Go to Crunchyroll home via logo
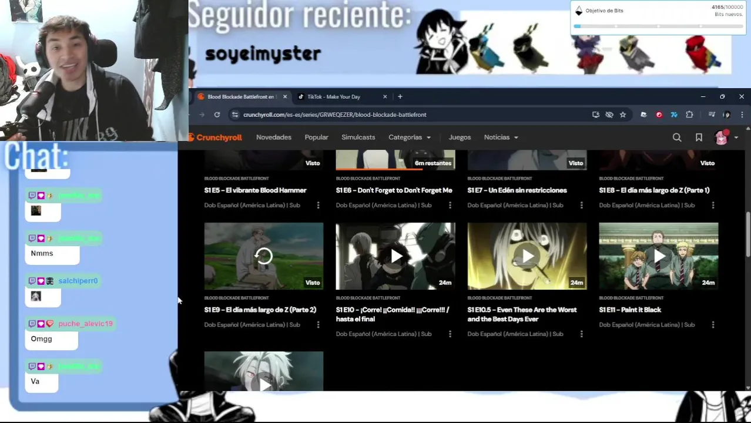Screen dimensions: 751x423 (215, 137)
